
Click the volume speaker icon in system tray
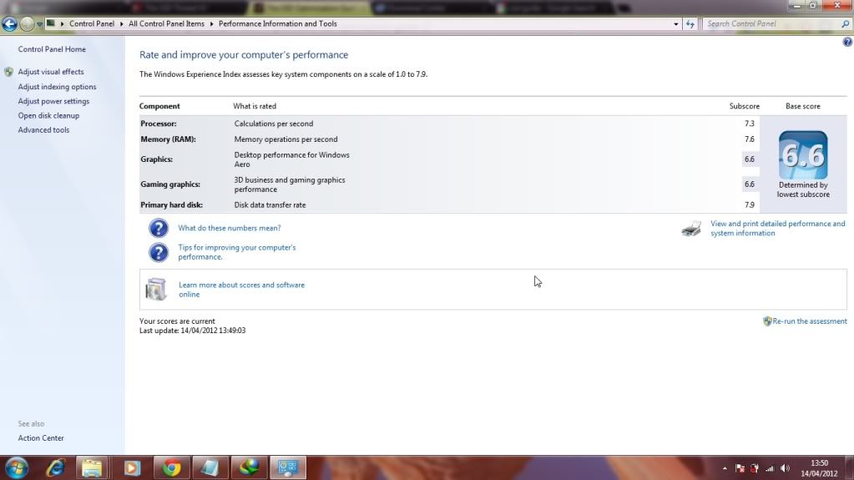coord(786,468)
